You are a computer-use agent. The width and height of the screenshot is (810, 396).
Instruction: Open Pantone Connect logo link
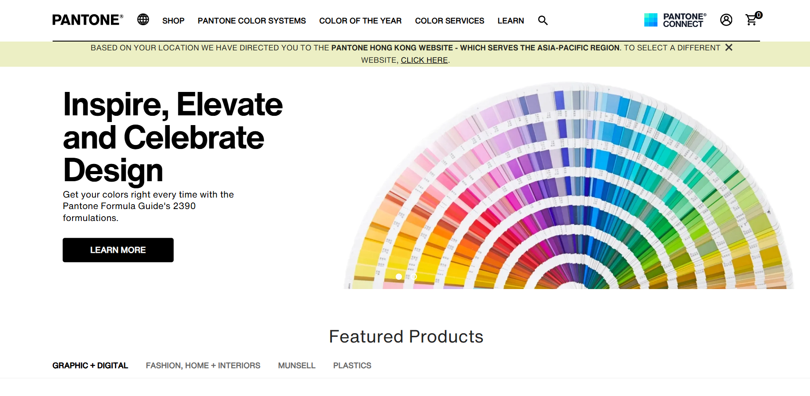pos(675,20)
